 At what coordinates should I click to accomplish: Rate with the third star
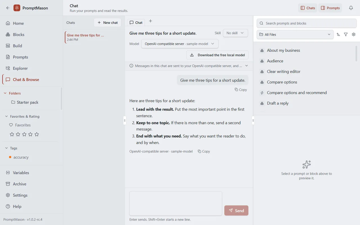click(x=24, y=134)
